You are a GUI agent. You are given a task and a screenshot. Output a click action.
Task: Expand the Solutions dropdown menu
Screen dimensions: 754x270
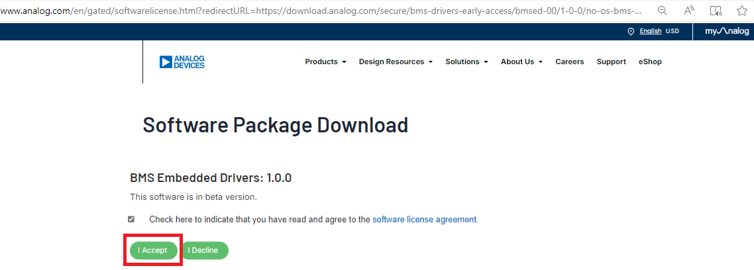pyautogui.click(x=466, y=62)
